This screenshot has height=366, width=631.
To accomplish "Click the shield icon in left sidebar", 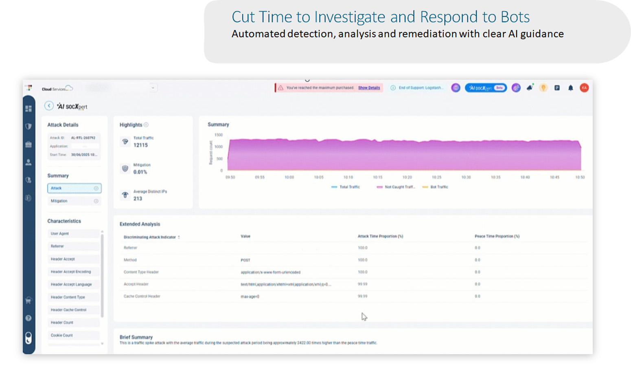I will pos(28,126).
